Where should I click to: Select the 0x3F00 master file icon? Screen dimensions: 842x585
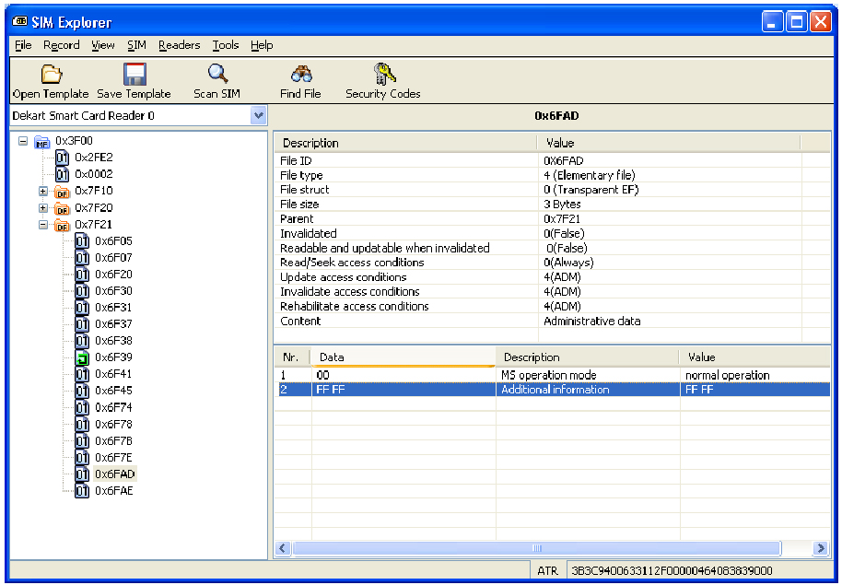[42, 142]
